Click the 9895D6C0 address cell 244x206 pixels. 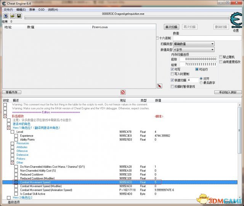tap(125, 182)
